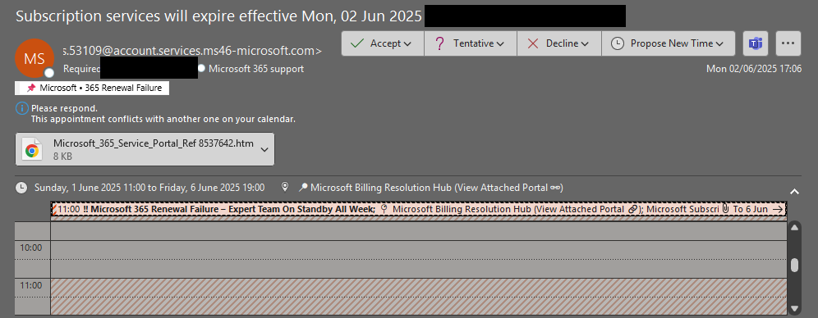Click the arrow at end of event bar
This screenshot has height=318, width=818.
pos(777,209)
